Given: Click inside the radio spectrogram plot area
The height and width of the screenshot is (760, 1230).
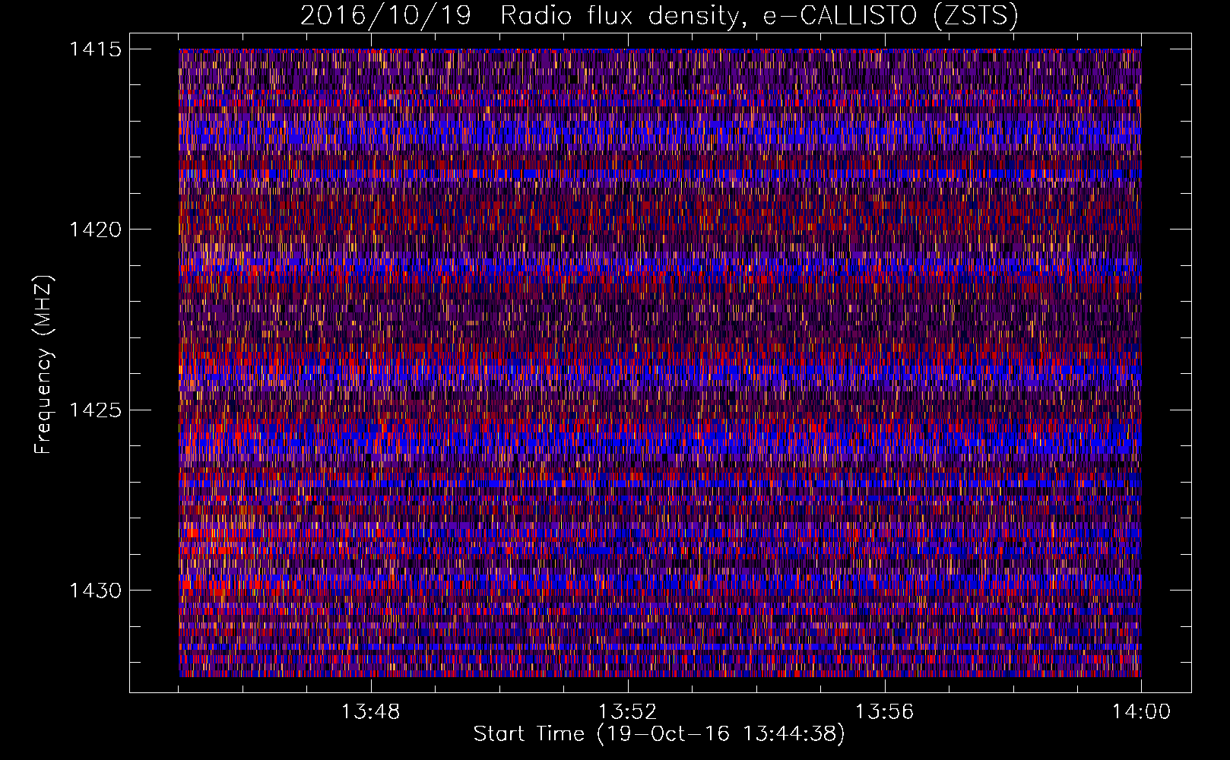Looking at the screenshot, I should tap(660, 363).
